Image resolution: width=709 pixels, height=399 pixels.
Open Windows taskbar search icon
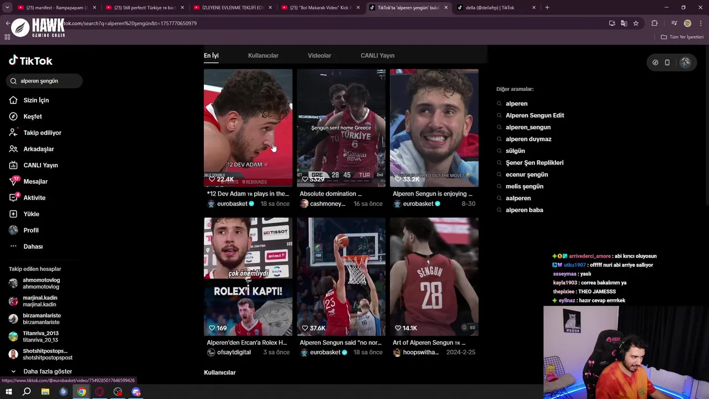pyautogui.click(x=27, y=392)
